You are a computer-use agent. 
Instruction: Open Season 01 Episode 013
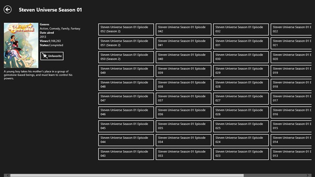[291, 154]
